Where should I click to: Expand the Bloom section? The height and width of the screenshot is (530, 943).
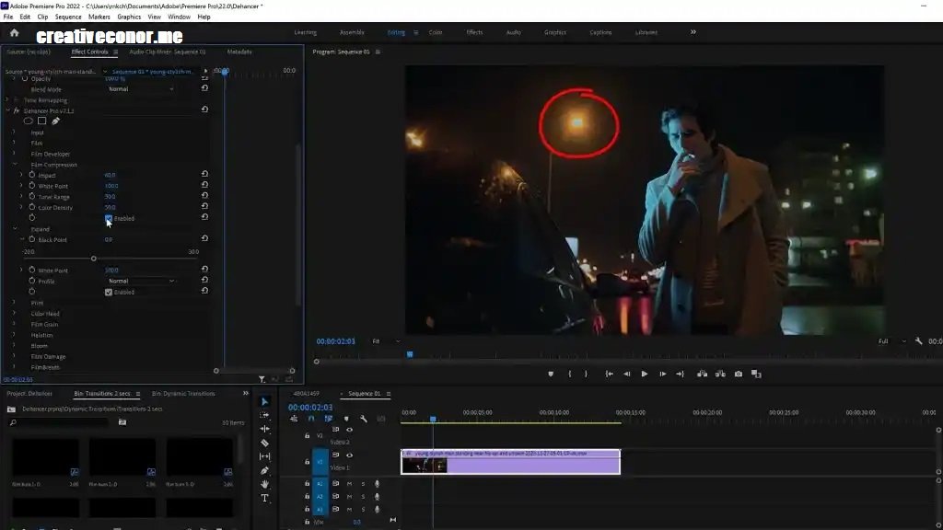[14, 346]
